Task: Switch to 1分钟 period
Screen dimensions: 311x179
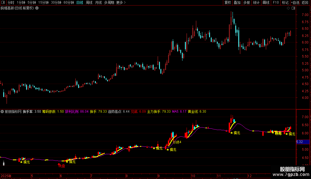Action: point(21,2)
